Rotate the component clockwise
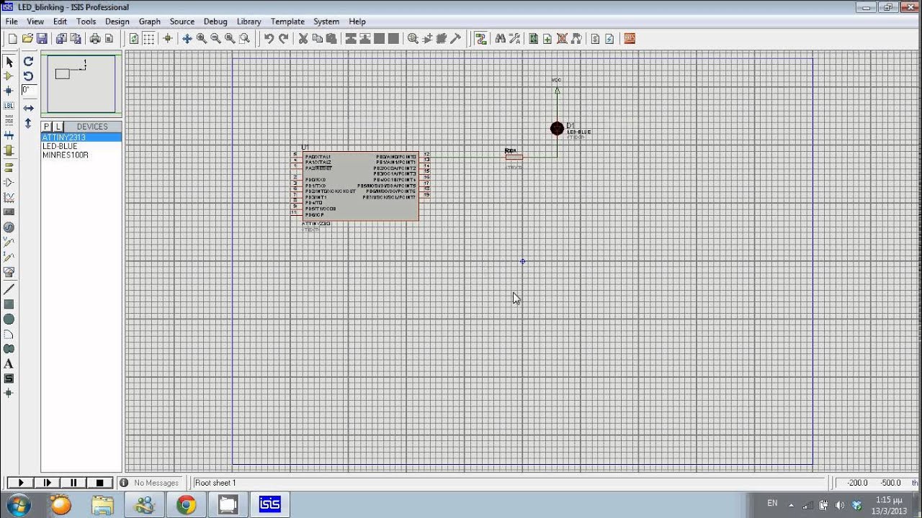 (28, 62)
